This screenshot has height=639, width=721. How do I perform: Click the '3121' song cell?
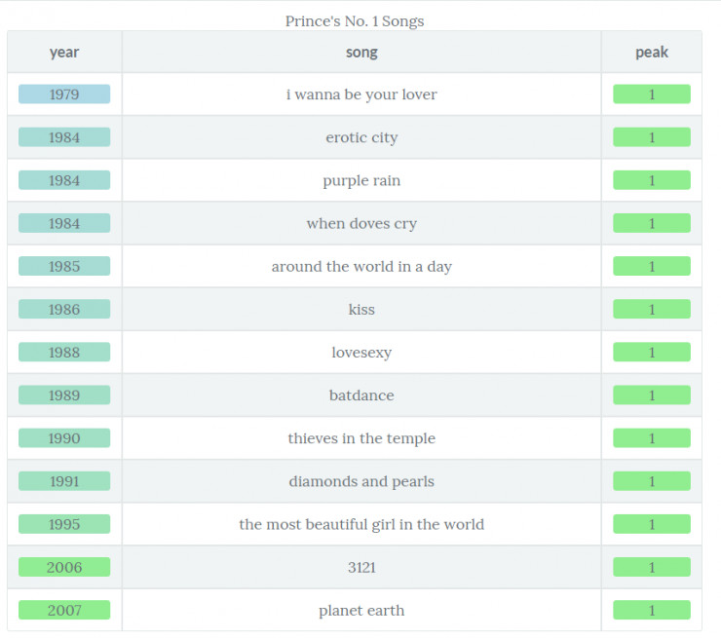coord(361,567)
